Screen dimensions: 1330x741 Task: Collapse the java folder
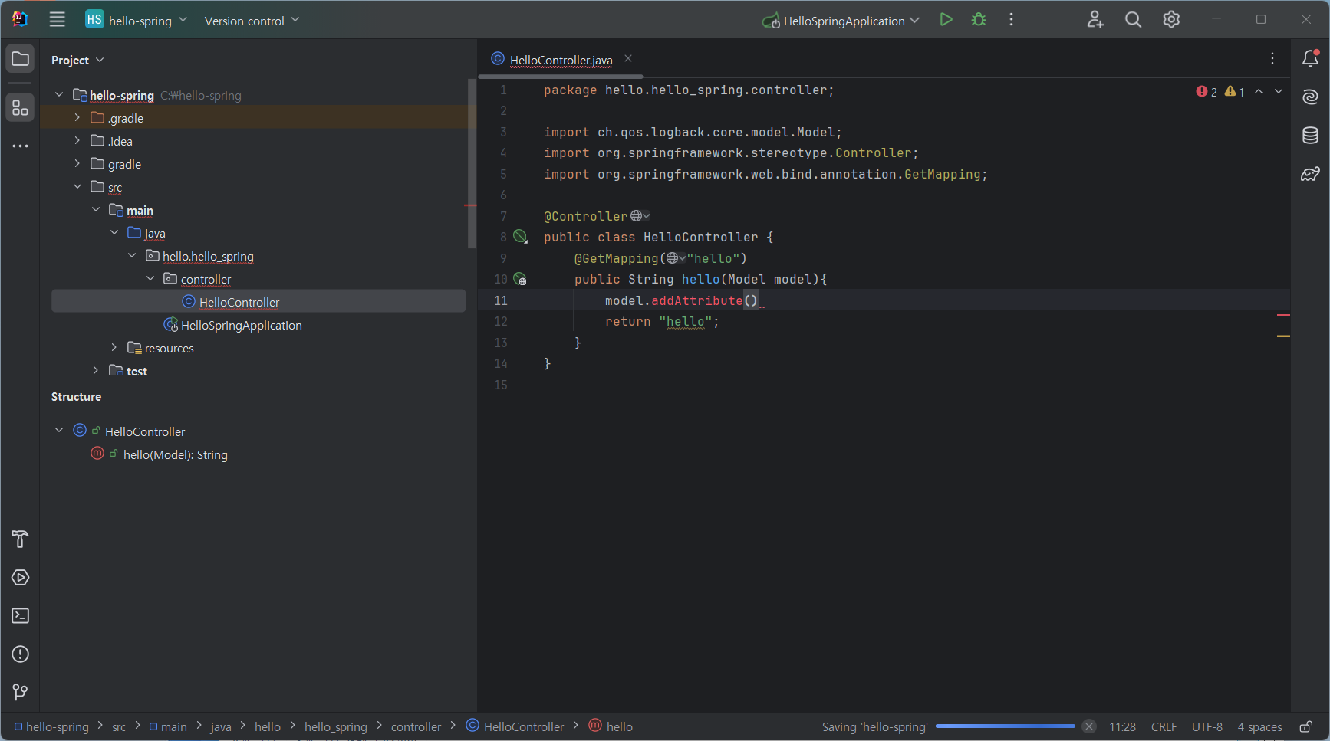(114, 232)
